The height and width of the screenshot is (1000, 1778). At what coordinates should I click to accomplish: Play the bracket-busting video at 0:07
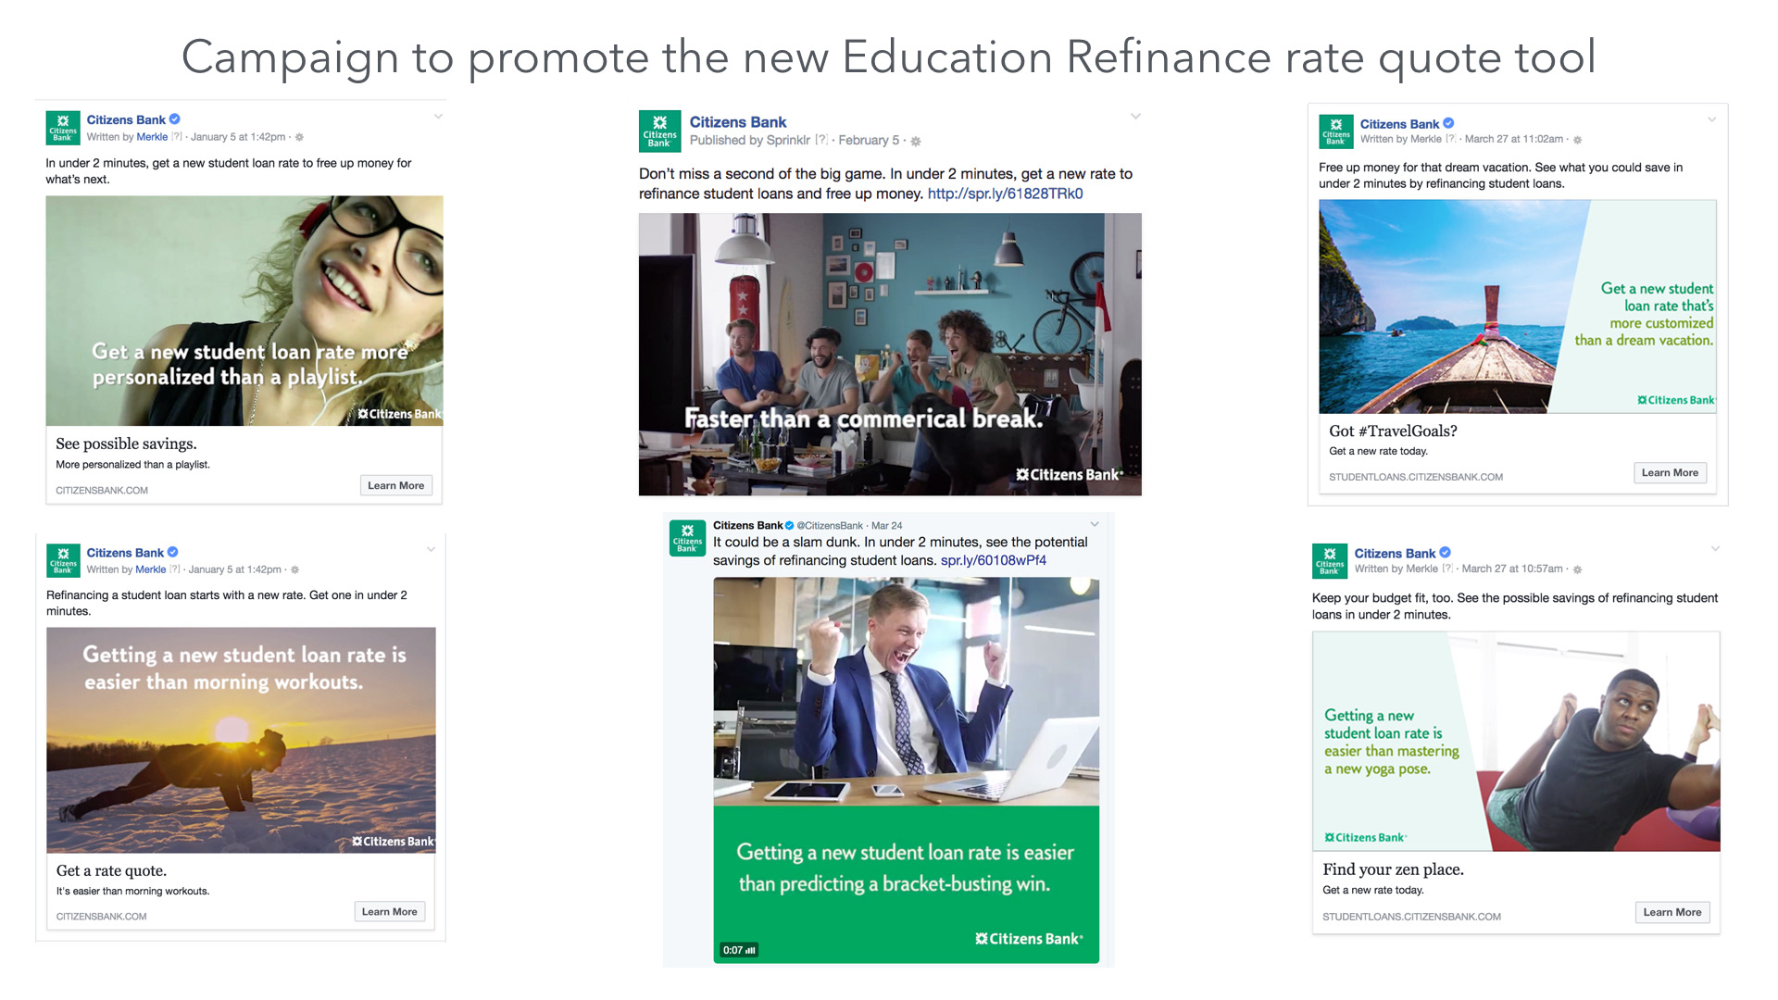pos(907,770)
